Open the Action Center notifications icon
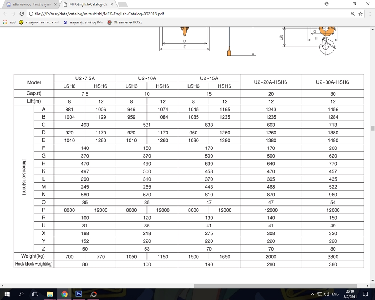The height and width of the screenshot is (300, 375). coord(365,294)
